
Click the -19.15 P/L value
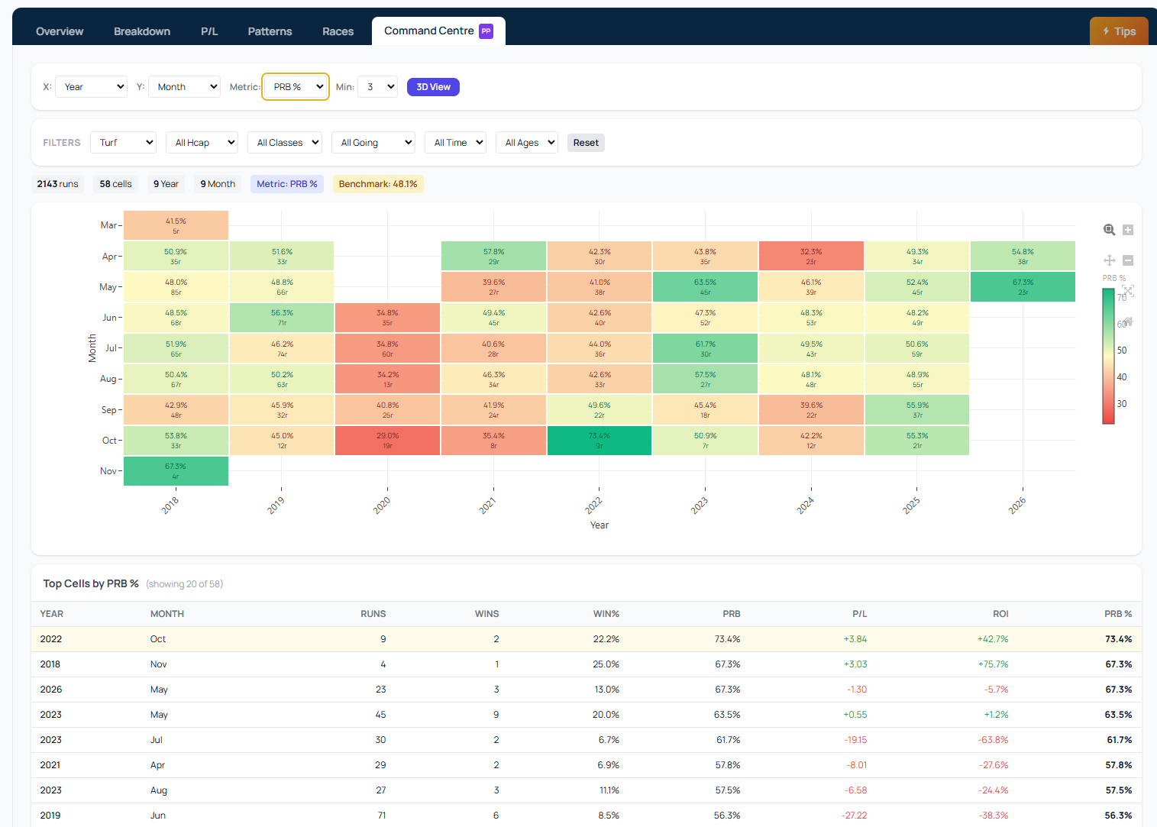(855, 740)
